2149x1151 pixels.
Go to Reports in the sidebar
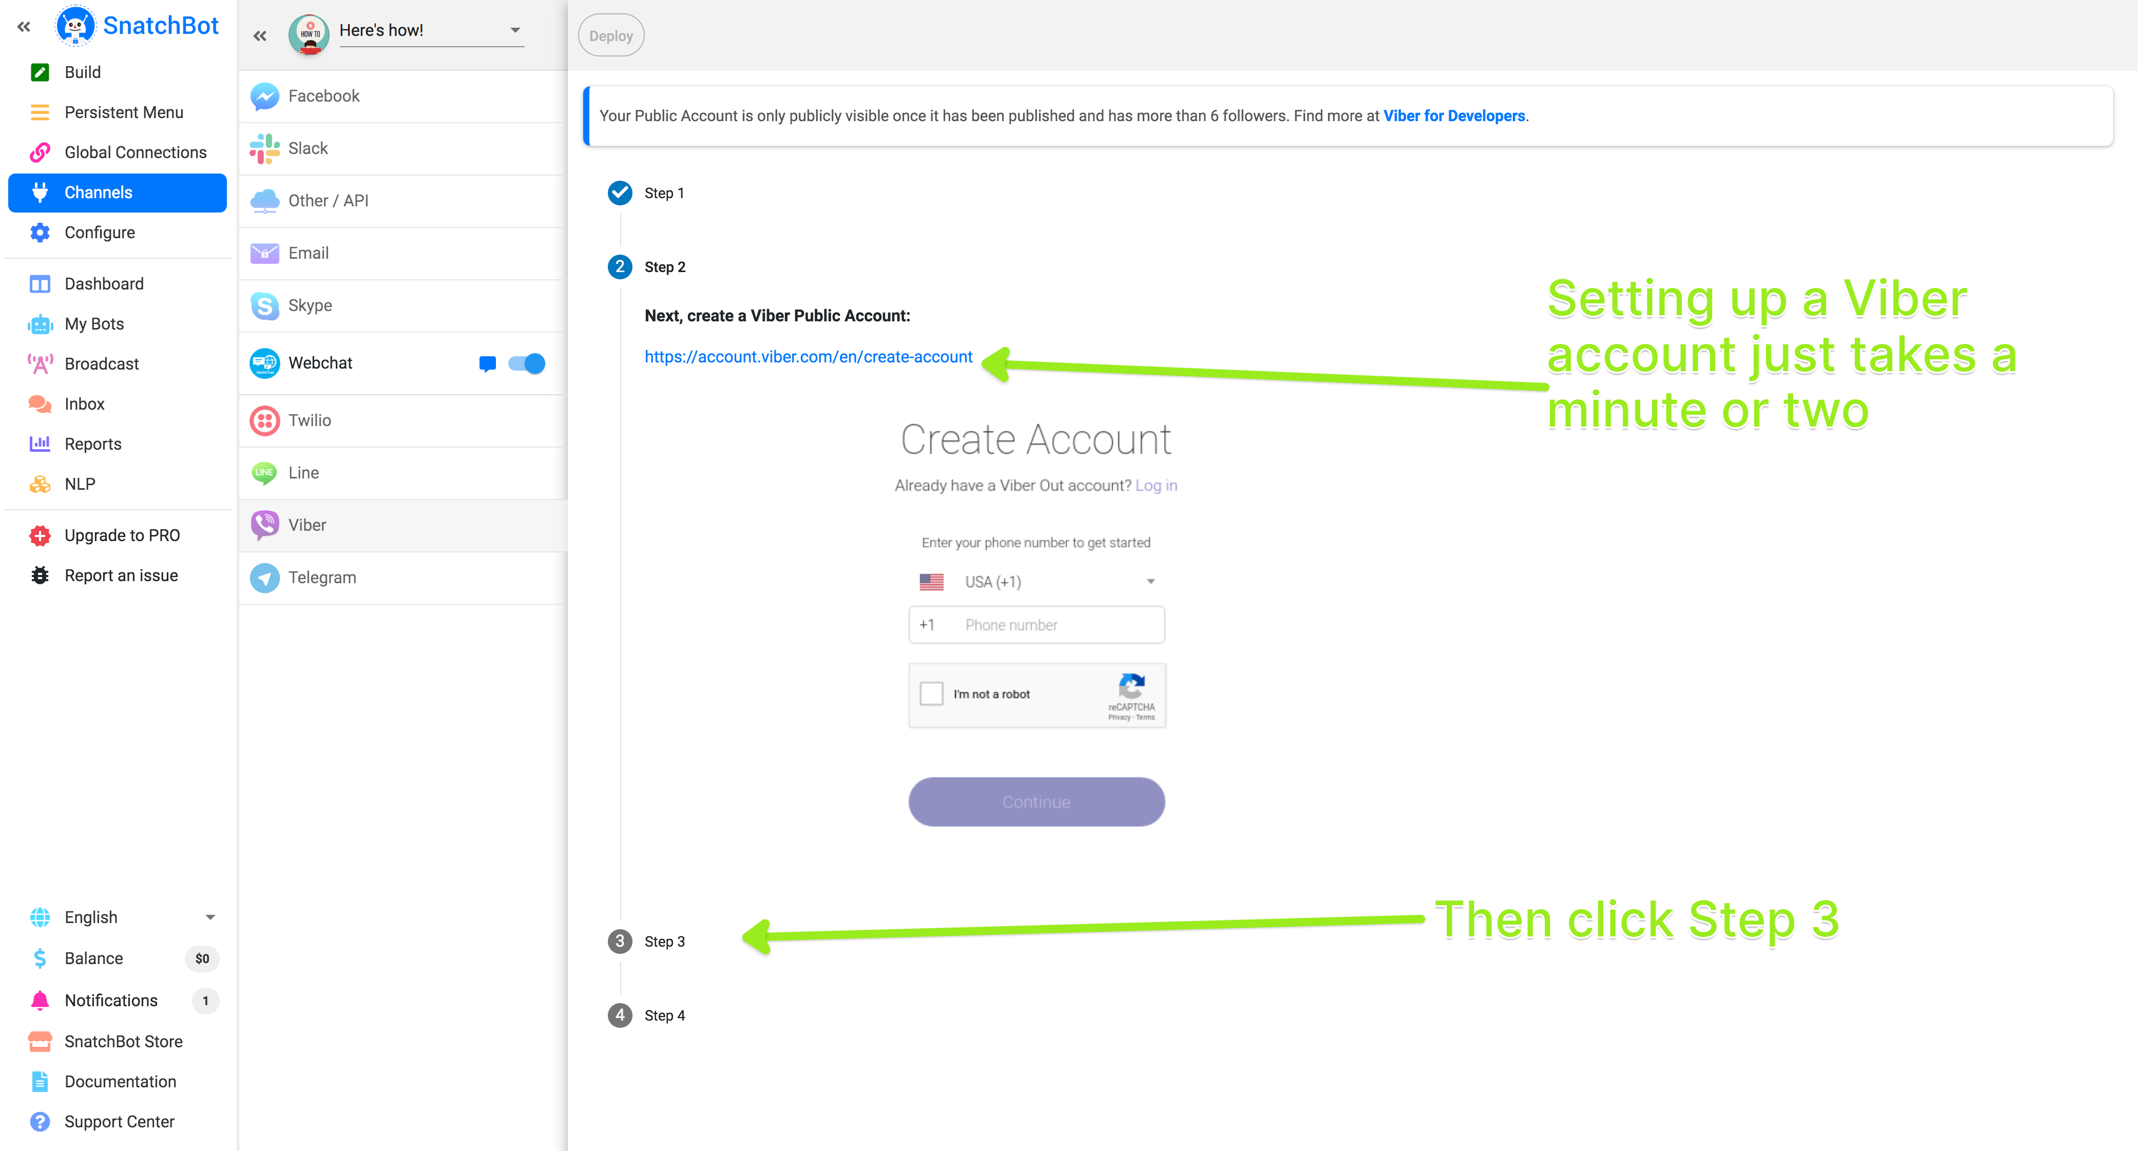tap(92, 444)
